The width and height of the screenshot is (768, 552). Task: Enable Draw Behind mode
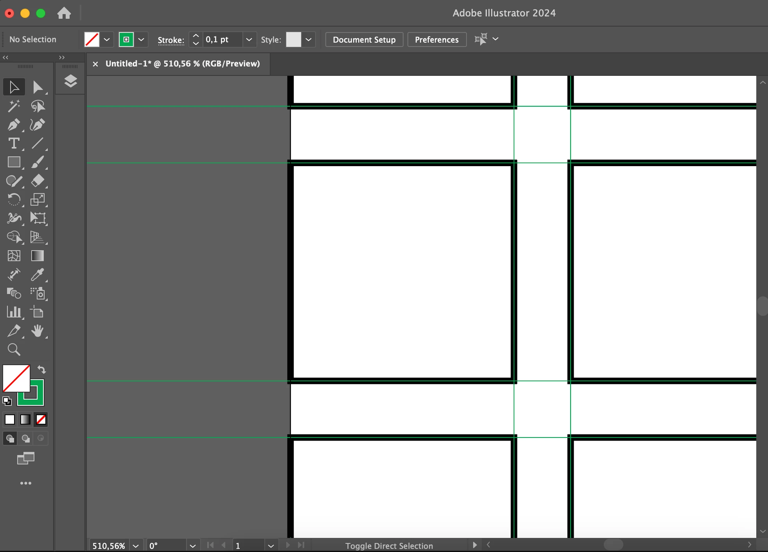coord(25,438)
